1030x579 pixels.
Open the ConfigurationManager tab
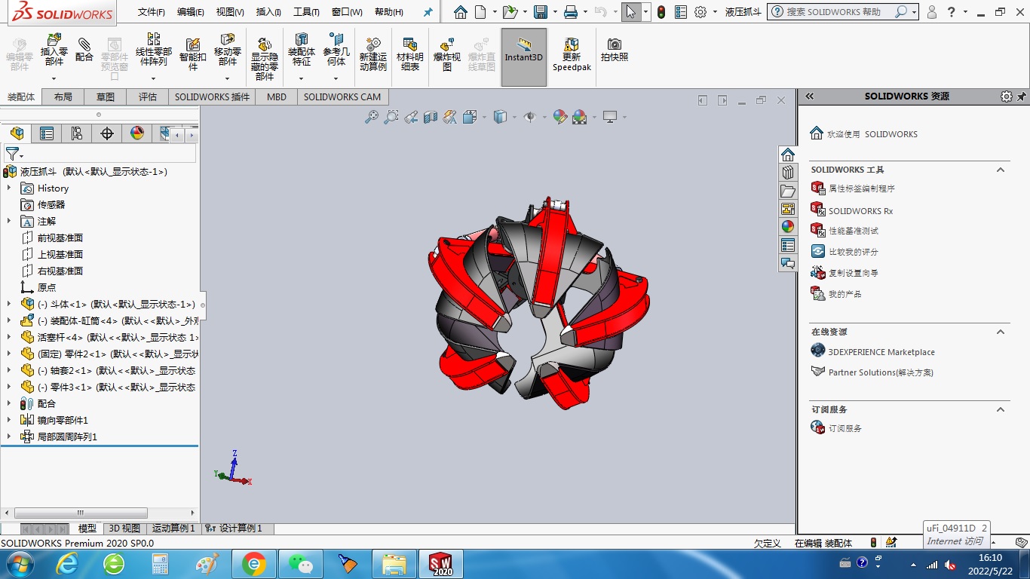77,133
